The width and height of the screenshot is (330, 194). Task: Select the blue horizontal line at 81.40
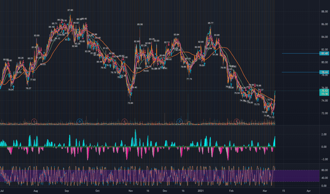301,54
